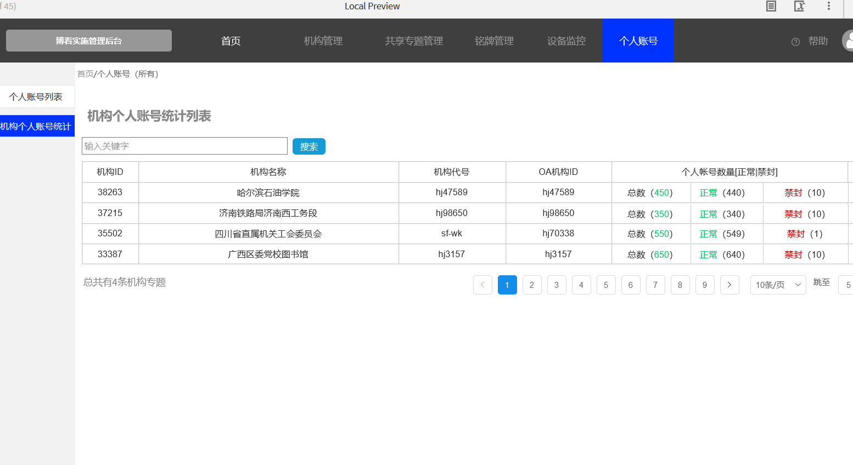Click 机构ID cell 33387
Image resolution: width=853 pixels, height=465 pixels.
pyautogui.click(x=110, y=254)
